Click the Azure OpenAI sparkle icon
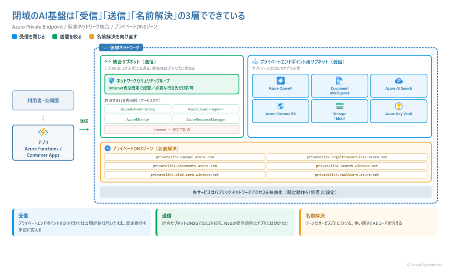450x270 pixels. point(280,81)
